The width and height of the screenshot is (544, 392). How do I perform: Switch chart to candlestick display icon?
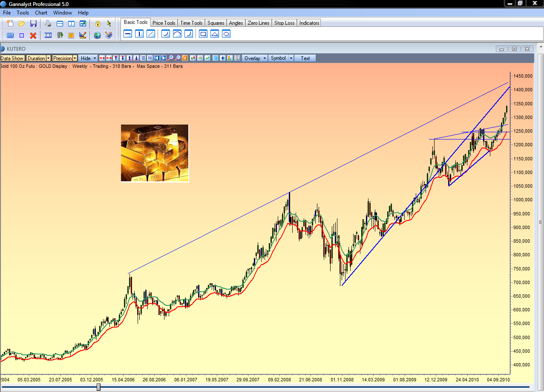coord(193,58)
